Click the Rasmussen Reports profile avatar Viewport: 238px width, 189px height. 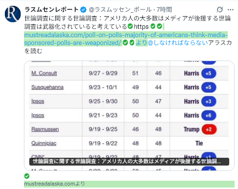tap(13, 14)
